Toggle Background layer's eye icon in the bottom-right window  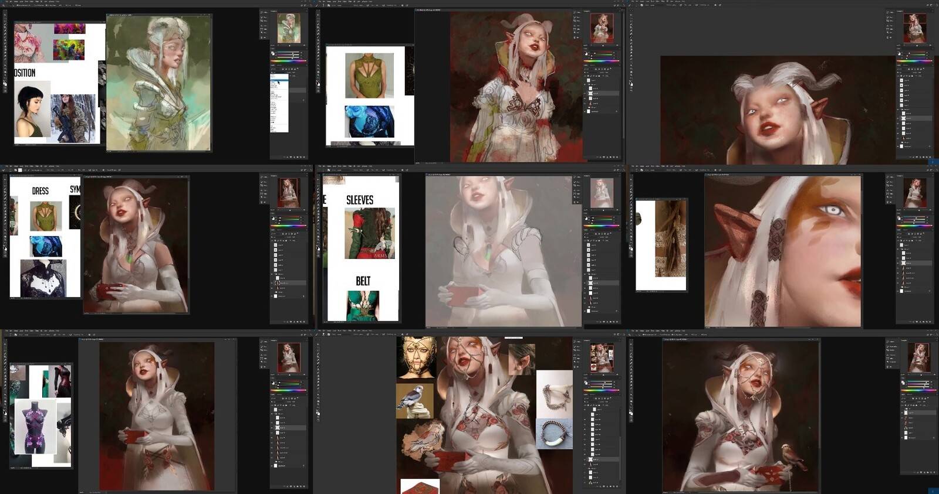pyautogui.click(x=903, y=438)
